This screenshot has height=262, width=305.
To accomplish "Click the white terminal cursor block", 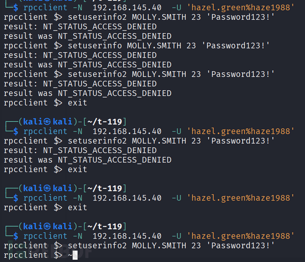I will [75, 255].
